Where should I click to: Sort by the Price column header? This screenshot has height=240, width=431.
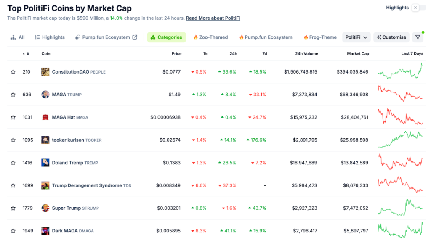pyautogui.click(x=176, y=53)
